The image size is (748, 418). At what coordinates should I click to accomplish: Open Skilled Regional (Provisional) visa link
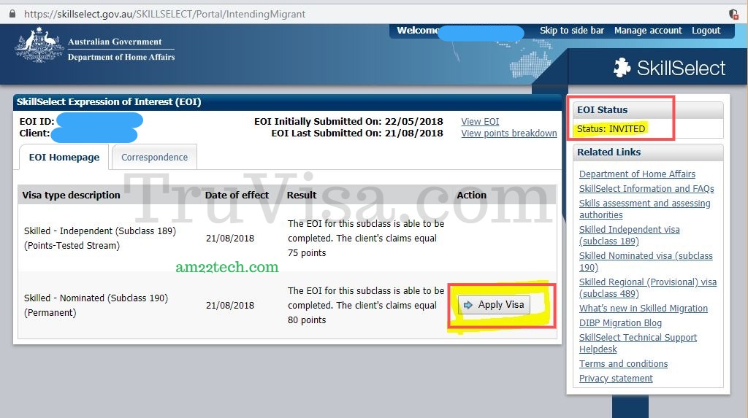[x=648, y=288]
